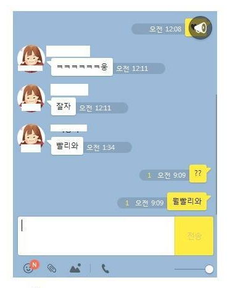The width and height of the screenshot is (251, 288).
Task: Click the slider track line left of handle
Action: click(x=190, y=269)
